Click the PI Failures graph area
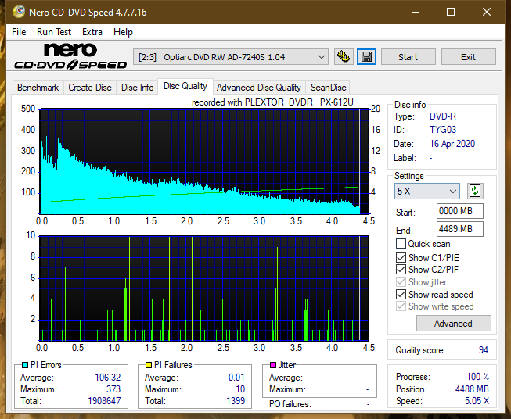Viewport: 511px width, 419px height. click(204, 288)
